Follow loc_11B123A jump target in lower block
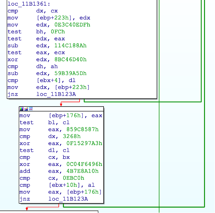 coord(66,199)
